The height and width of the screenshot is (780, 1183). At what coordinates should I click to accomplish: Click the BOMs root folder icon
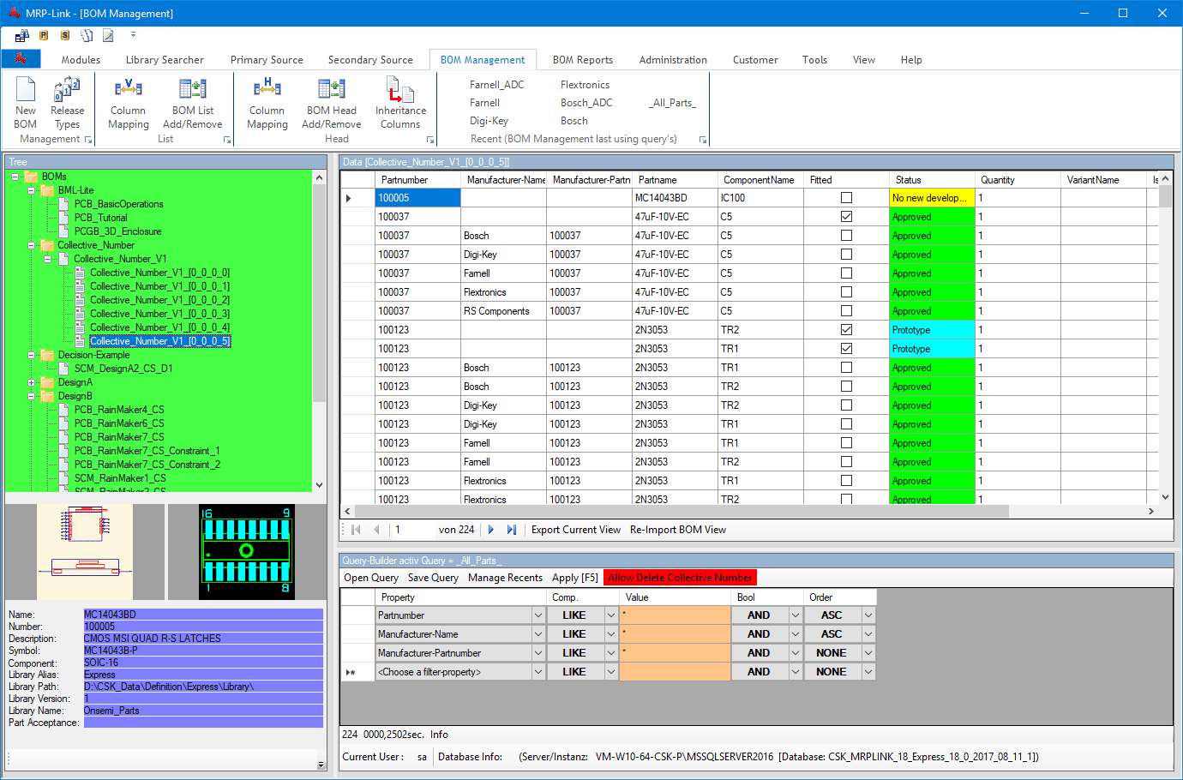coord(31,177)
